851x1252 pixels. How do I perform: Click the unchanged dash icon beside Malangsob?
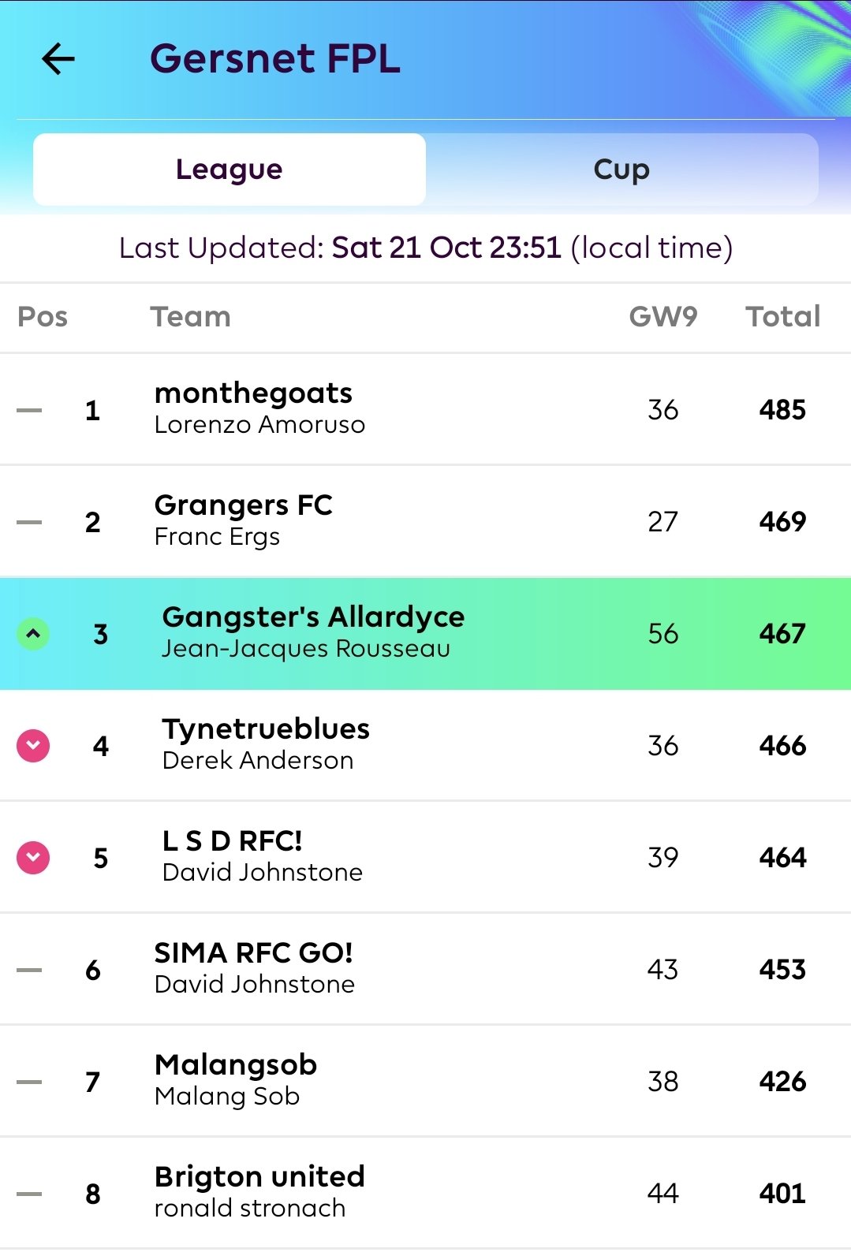pyautogui.click(x=29, y=1082)
